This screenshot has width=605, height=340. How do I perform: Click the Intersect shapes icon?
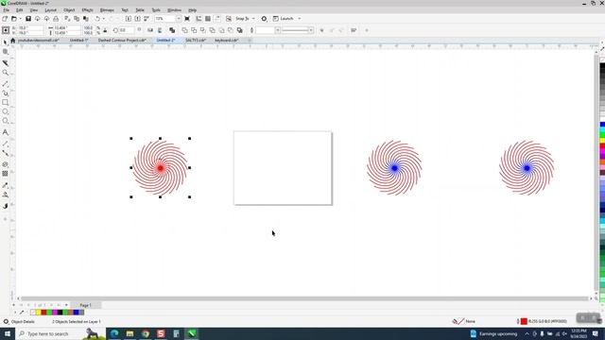tap(203, 30)
